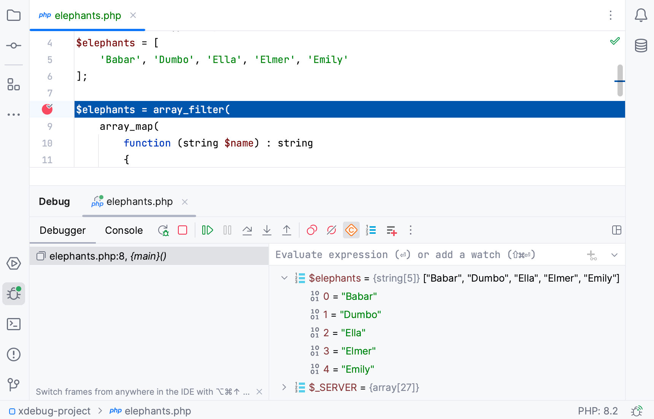This screenshot has width=654, height=419.
Task: Select the Run tool window icon
Action: [14, 263]
